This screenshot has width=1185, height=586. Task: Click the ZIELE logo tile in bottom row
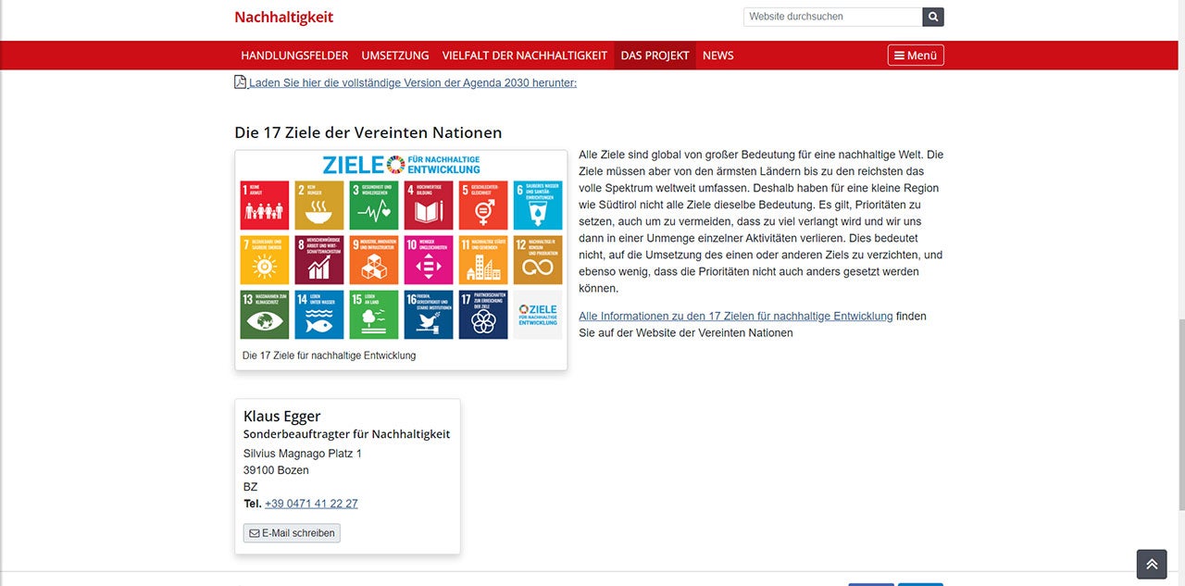[x=538, y=315]
